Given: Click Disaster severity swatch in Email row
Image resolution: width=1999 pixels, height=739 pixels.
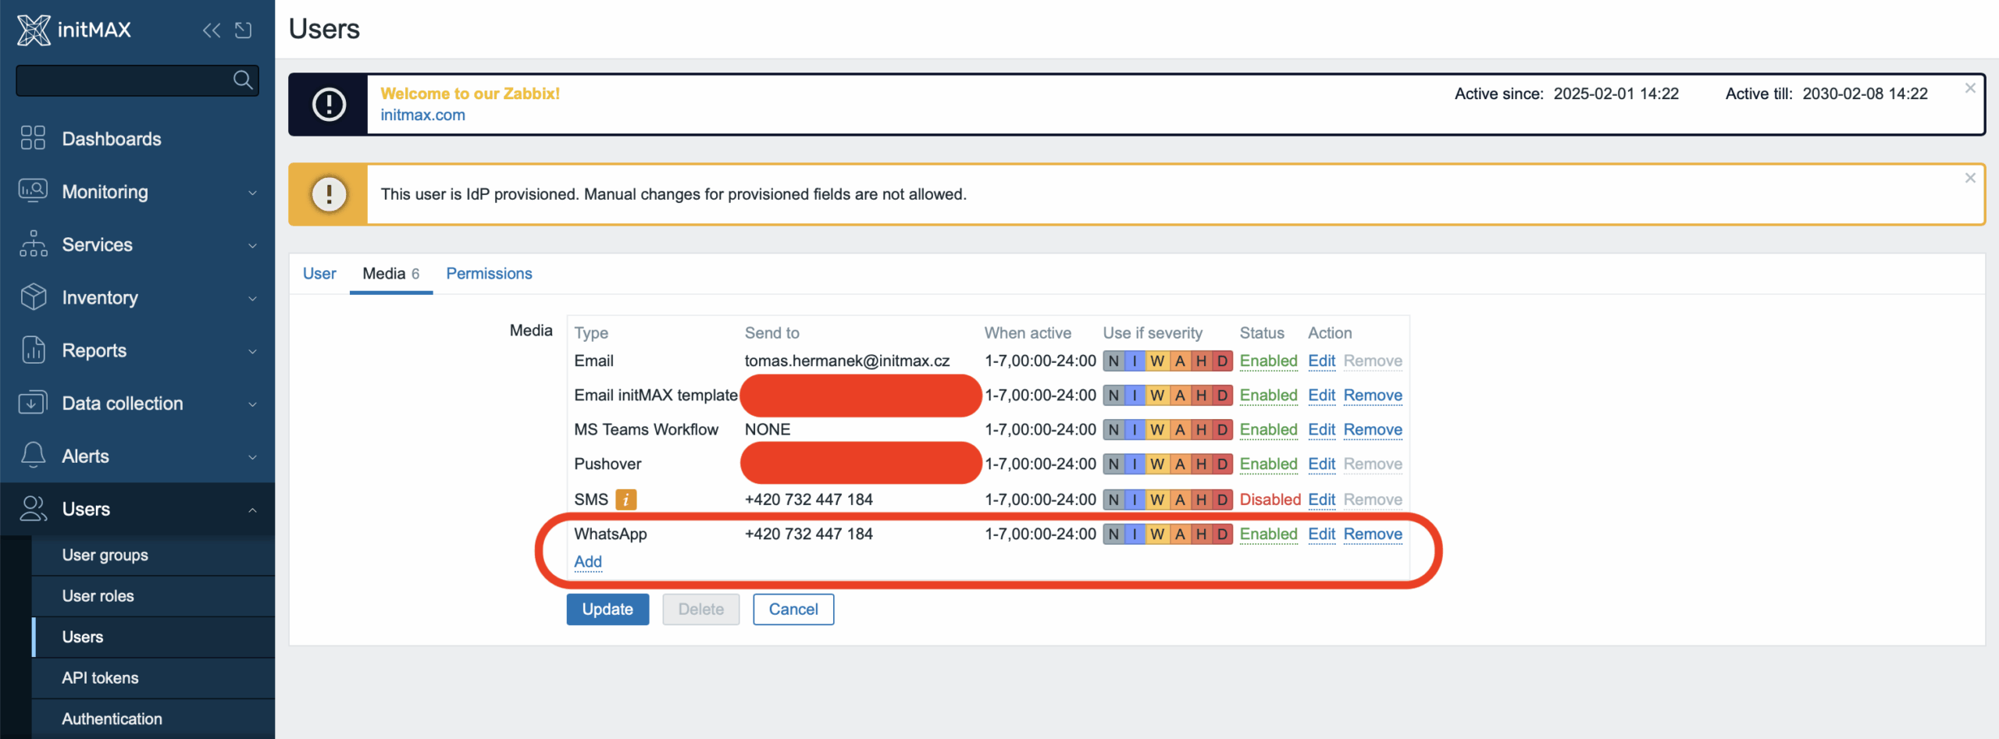Looking at the screenshot, I should (1222, 361).
